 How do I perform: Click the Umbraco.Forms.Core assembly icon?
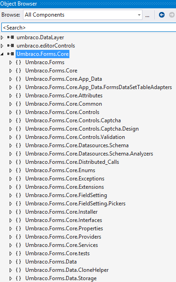tap(11, 54)
